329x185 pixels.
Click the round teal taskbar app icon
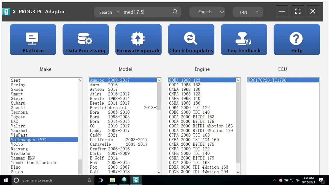tap(124, 180)
